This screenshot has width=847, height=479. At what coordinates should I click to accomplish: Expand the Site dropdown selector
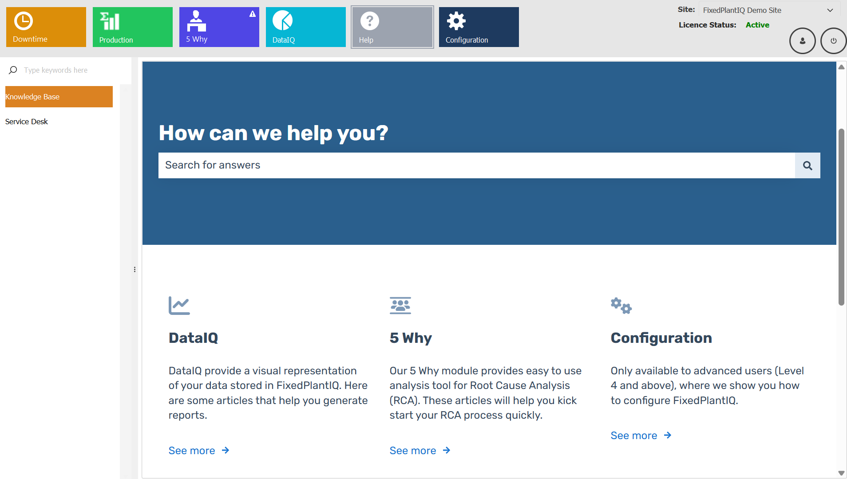(770, 10)
